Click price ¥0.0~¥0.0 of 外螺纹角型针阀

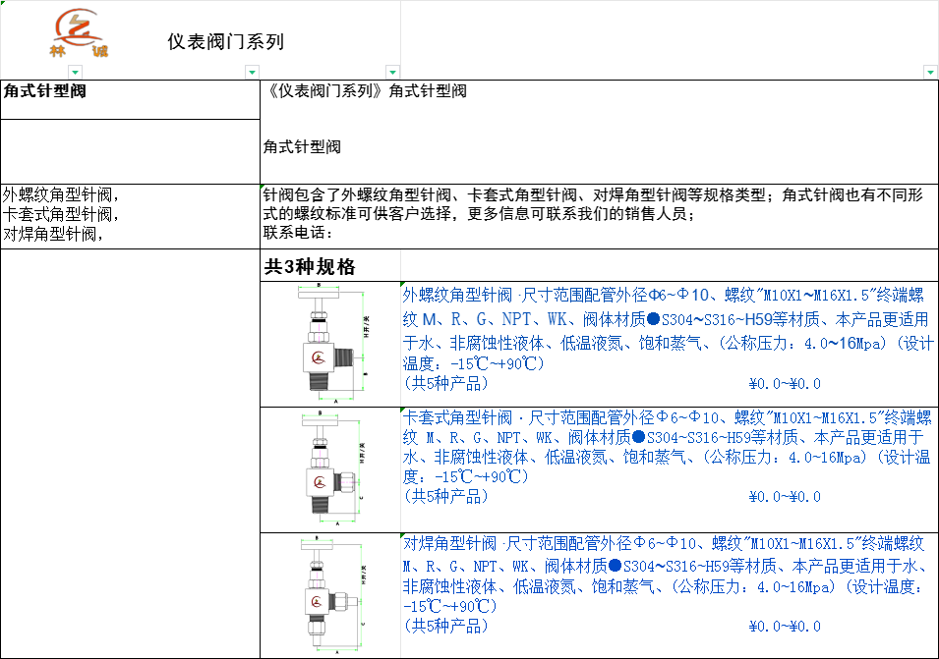(x=784, y=383)
